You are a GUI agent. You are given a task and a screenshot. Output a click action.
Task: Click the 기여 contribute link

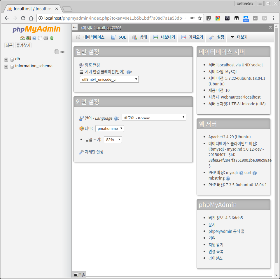click(x=212, y=238)
